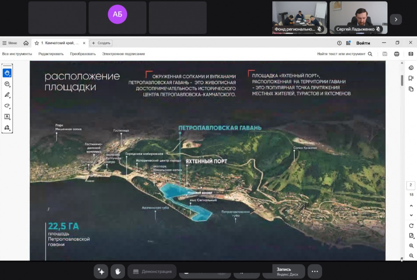Pick the highlighter pen tool
Image resolution: width=417 pixels, height=280 pixels.
click(x=7, y=95)
